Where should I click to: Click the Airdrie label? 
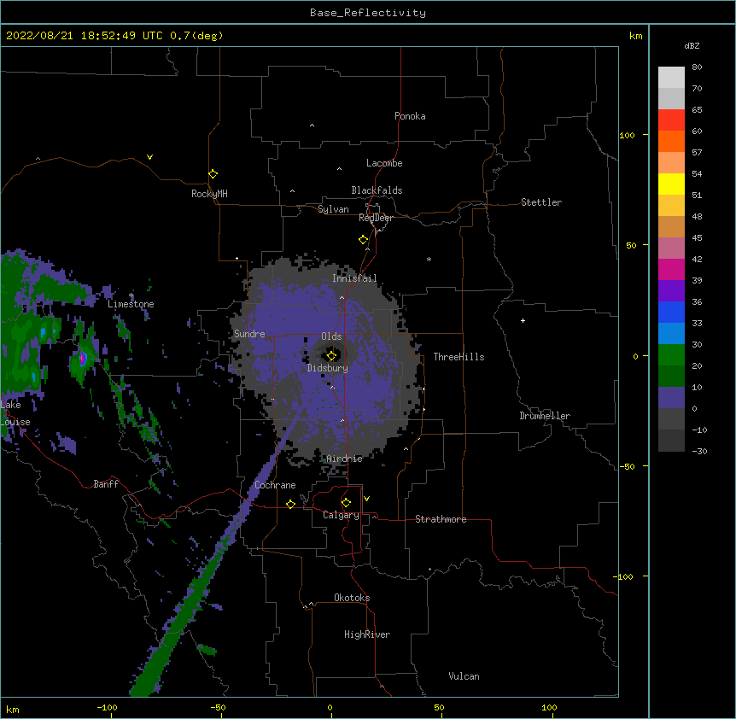click(344, 459)
